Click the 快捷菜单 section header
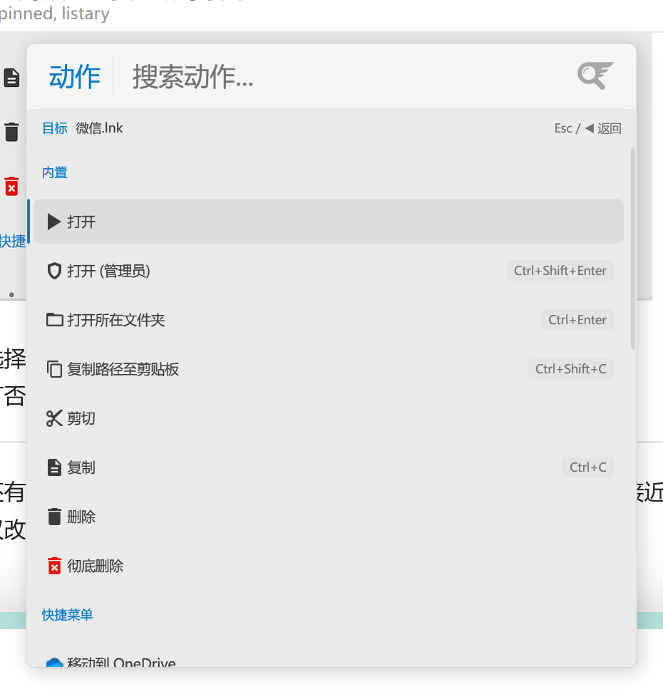This screenshot has height=694, width=663. pyautogui.click(x=67, y=615)
